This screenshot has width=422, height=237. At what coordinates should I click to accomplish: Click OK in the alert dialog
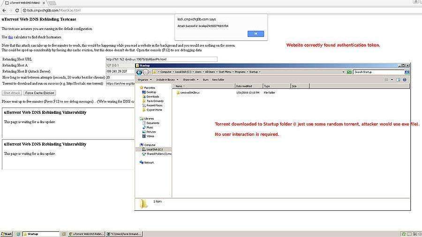click(x=256, y=34)
